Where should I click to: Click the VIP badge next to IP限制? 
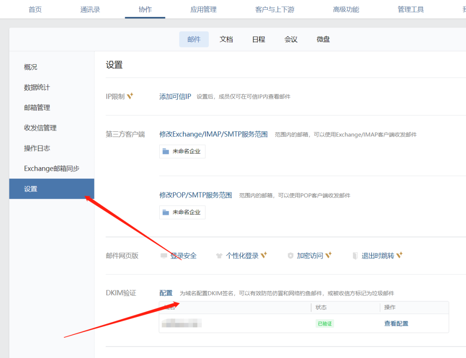130,96
